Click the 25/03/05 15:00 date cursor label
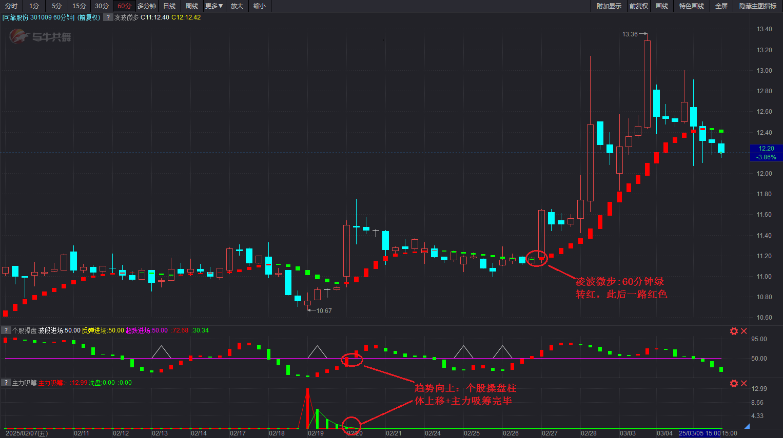 (x=700, y=433)
